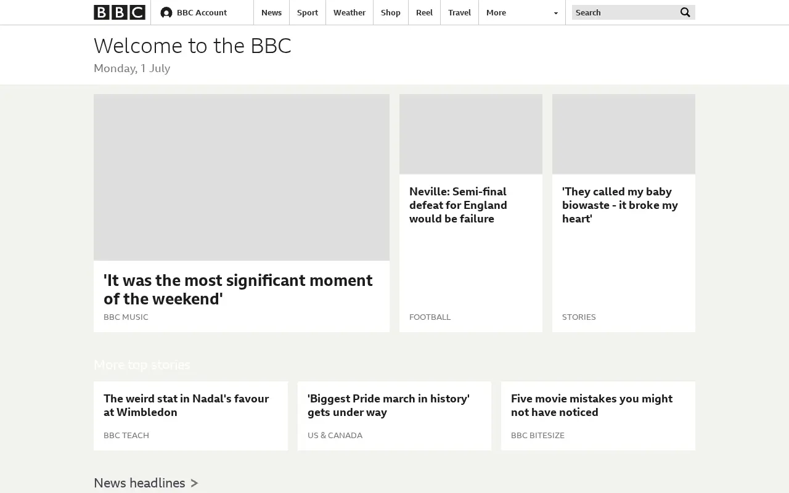The image size is (789, 493).
Task: Click the BBC BITESIZE category label
Action: point(538,436)
